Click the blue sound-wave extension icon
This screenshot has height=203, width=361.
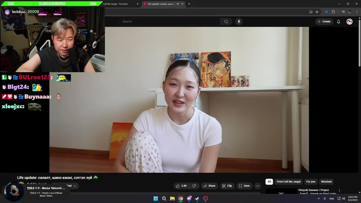click(326, 12)
